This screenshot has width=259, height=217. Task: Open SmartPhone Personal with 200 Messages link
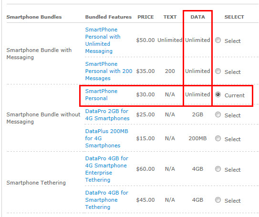point(109,71)
